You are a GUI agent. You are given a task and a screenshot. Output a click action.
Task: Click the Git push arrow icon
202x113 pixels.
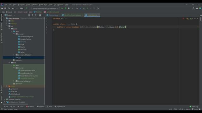point(87,8)
